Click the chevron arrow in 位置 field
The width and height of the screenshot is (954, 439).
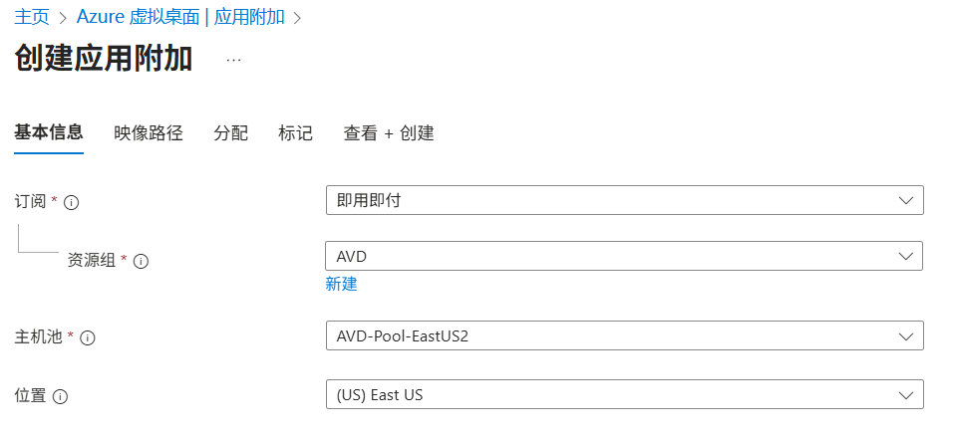click(x=905, y=395)
